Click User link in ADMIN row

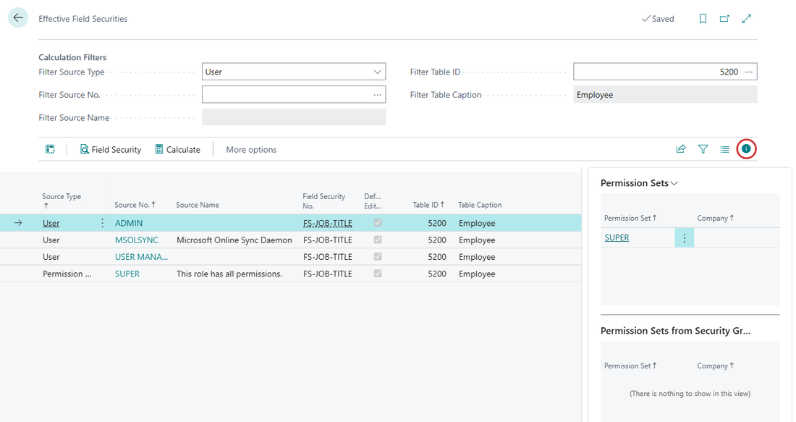51,223
